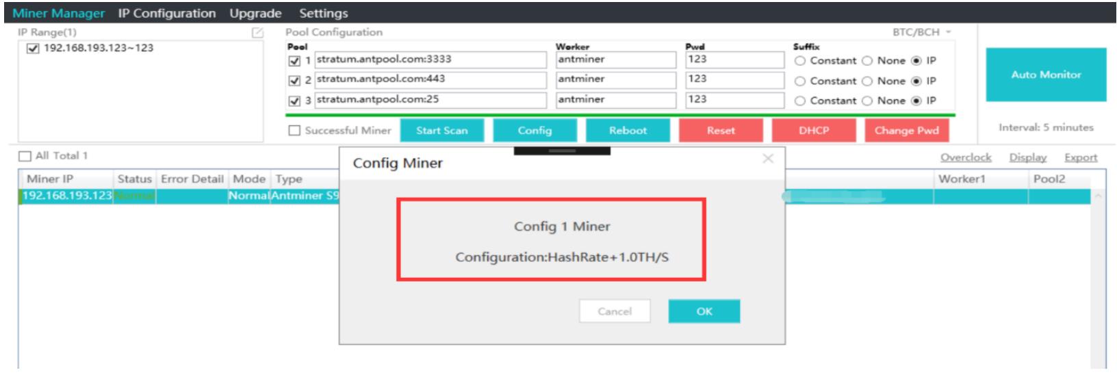
Task: Click the Worker1 column header
Action: (x=980, y=179)
